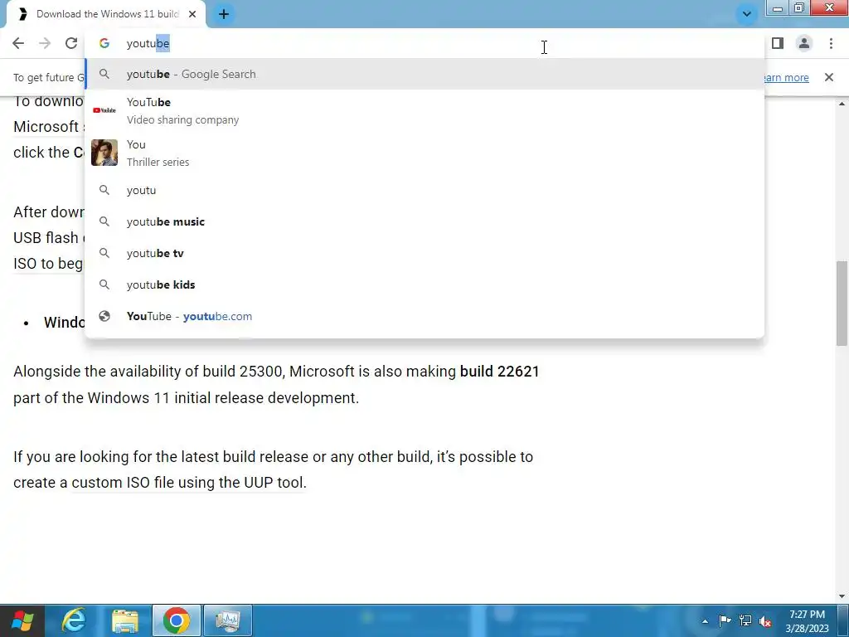Click the page vertical scrollbar thumb
The height and width of the screenshot is (637, 849).
point(842,304)
